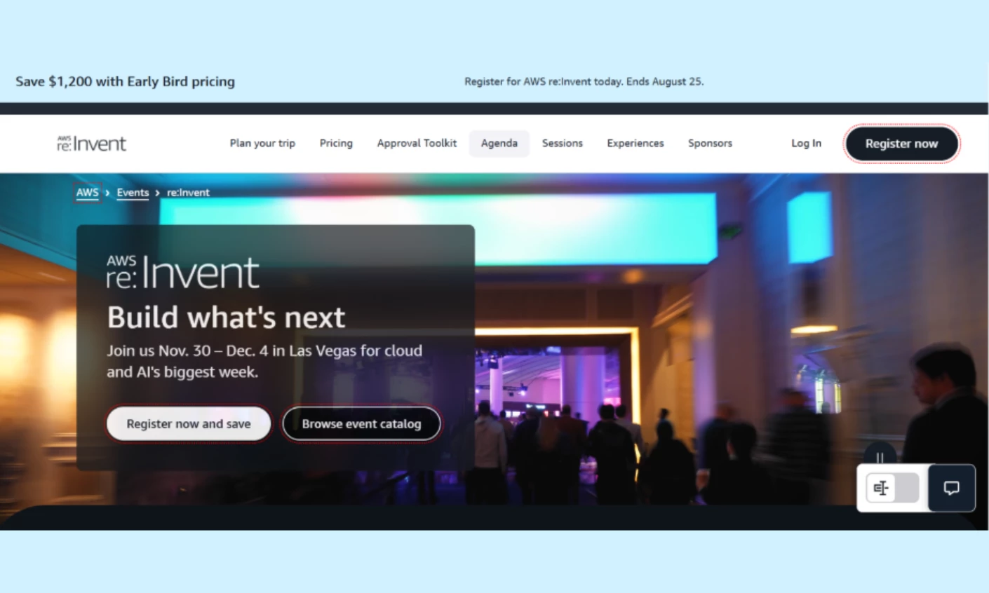Select the Agenda nav item
Viewport: 989px width, 593px height.
click(499, 143)
